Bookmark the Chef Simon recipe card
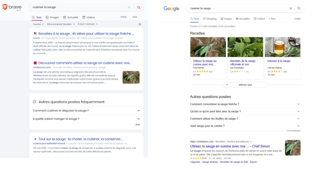317x169 pixels. click(x=222, y=40)
